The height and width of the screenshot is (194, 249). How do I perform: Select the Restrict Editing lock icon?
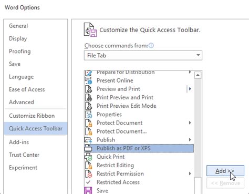(89, 165)
